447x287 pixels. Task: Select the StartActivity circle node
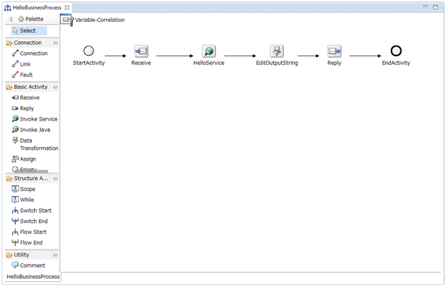point(88,51)
